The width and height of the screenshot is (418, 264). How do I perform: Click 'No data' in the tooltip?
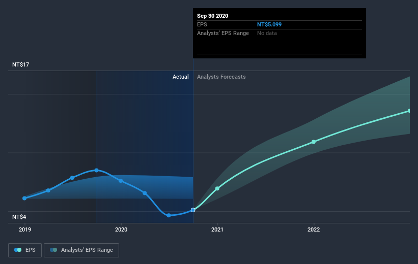coord(267,33)
